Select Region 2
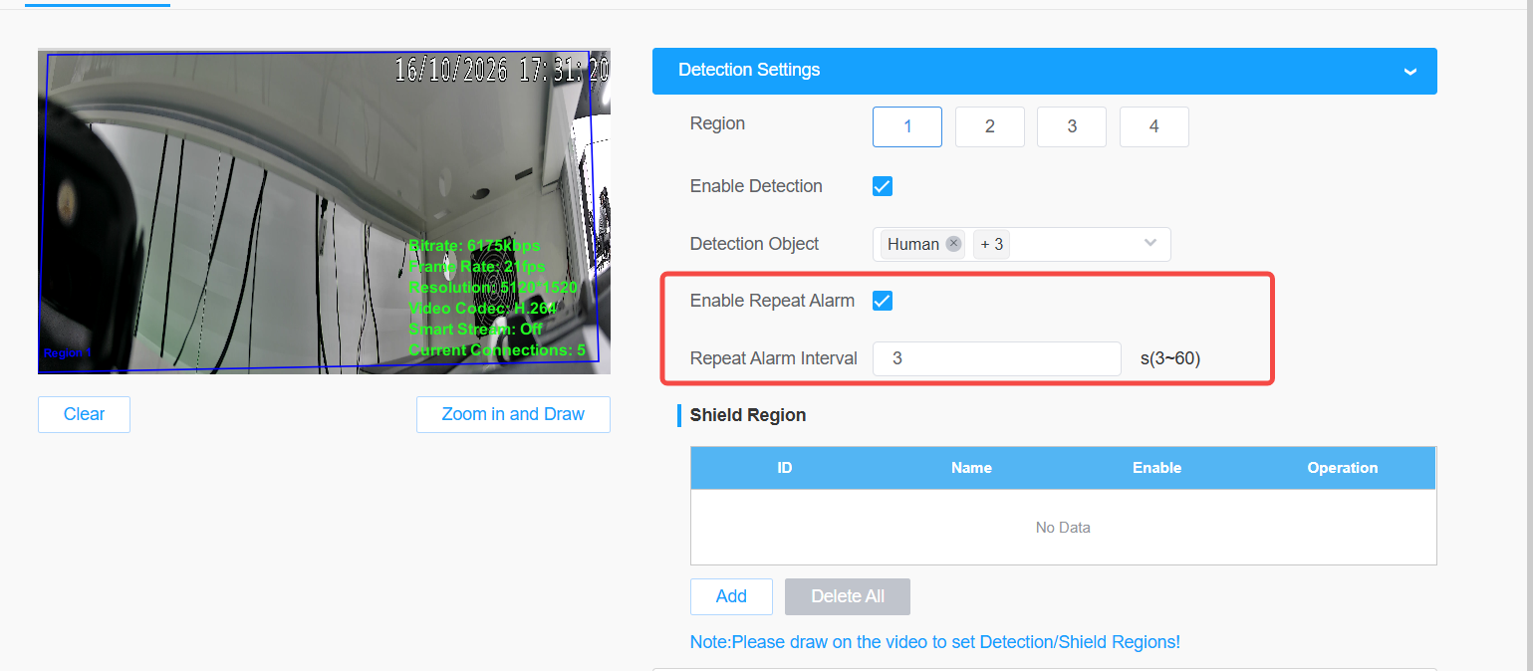The height and width of the screenshot is (671, 1533). click(x=990, y=127)
